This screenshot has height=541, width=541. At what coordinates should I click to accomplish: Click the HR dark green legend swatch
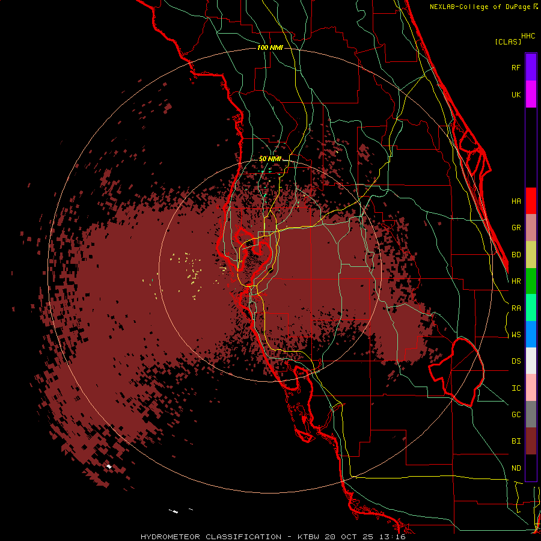coord(531,281)
